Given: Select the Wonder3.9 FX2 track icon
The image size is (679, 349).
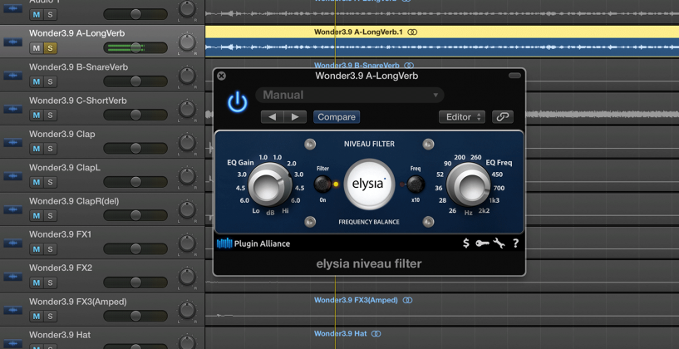Looking at the screenshot, I should (12, 277).
